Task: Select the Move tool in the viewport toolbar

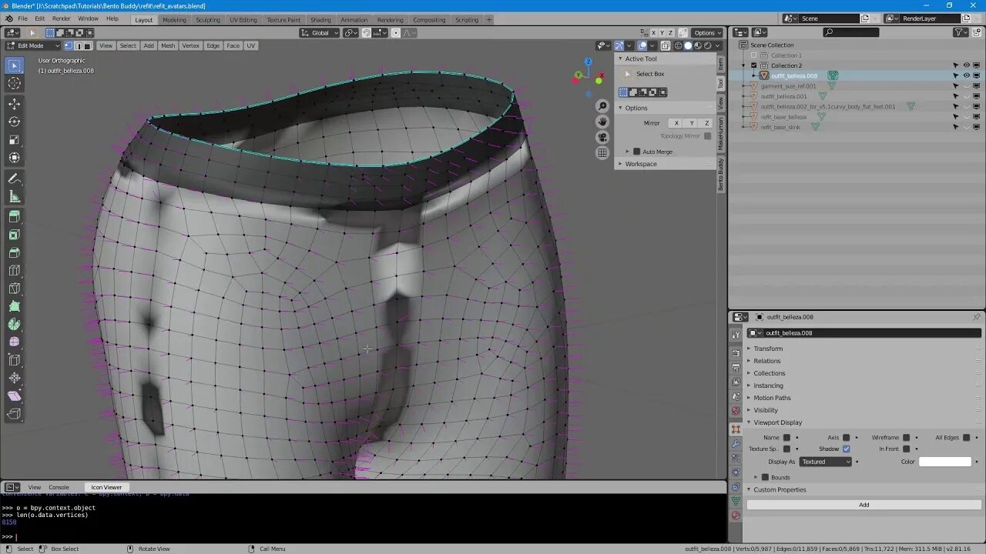Action: (x=13, y=104)
